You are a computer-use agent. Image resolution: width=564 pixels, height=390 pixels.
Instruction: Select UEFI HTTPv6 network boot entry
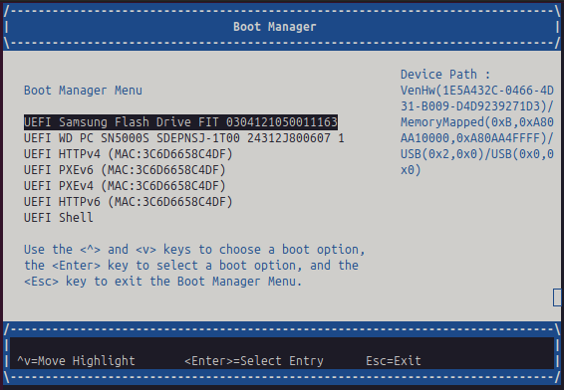pos(129,201)
